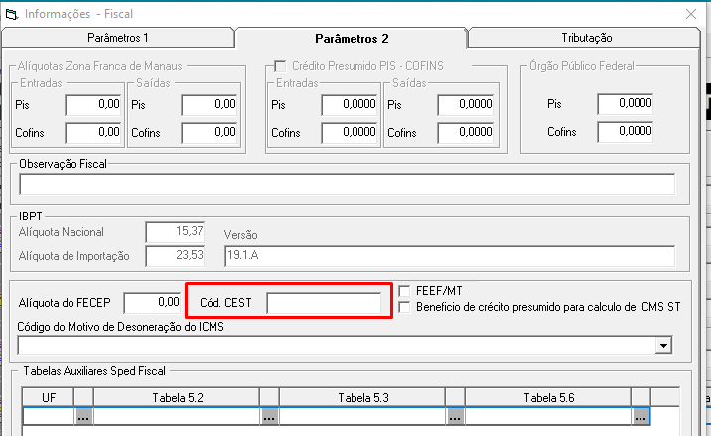This screenshot has width=711, height=436.
Task: Click Crédito Presumido Saídas Pis field
Action: pyautogui.click(x=466, y=105)
